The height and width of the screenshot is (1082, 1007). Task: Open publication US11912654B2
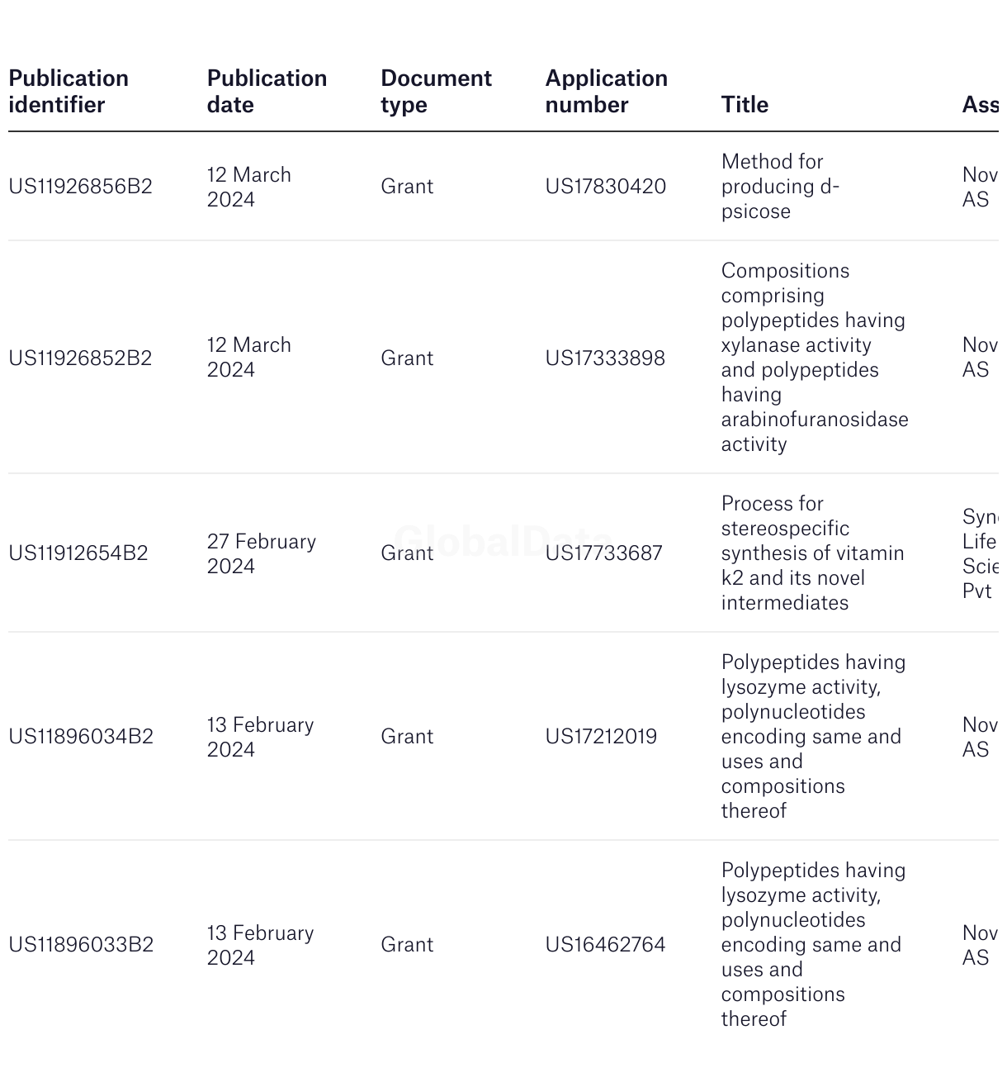click(78, 553)
